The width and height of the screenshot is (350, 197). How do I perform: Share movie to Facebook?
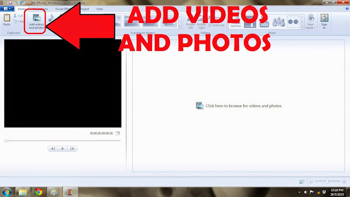point(250,22)
